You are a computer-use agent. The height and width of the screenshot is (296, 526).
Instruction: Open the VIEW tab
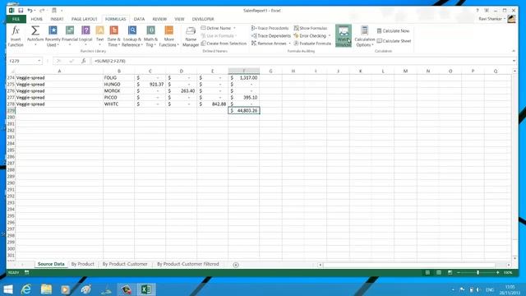click(179, 19)
